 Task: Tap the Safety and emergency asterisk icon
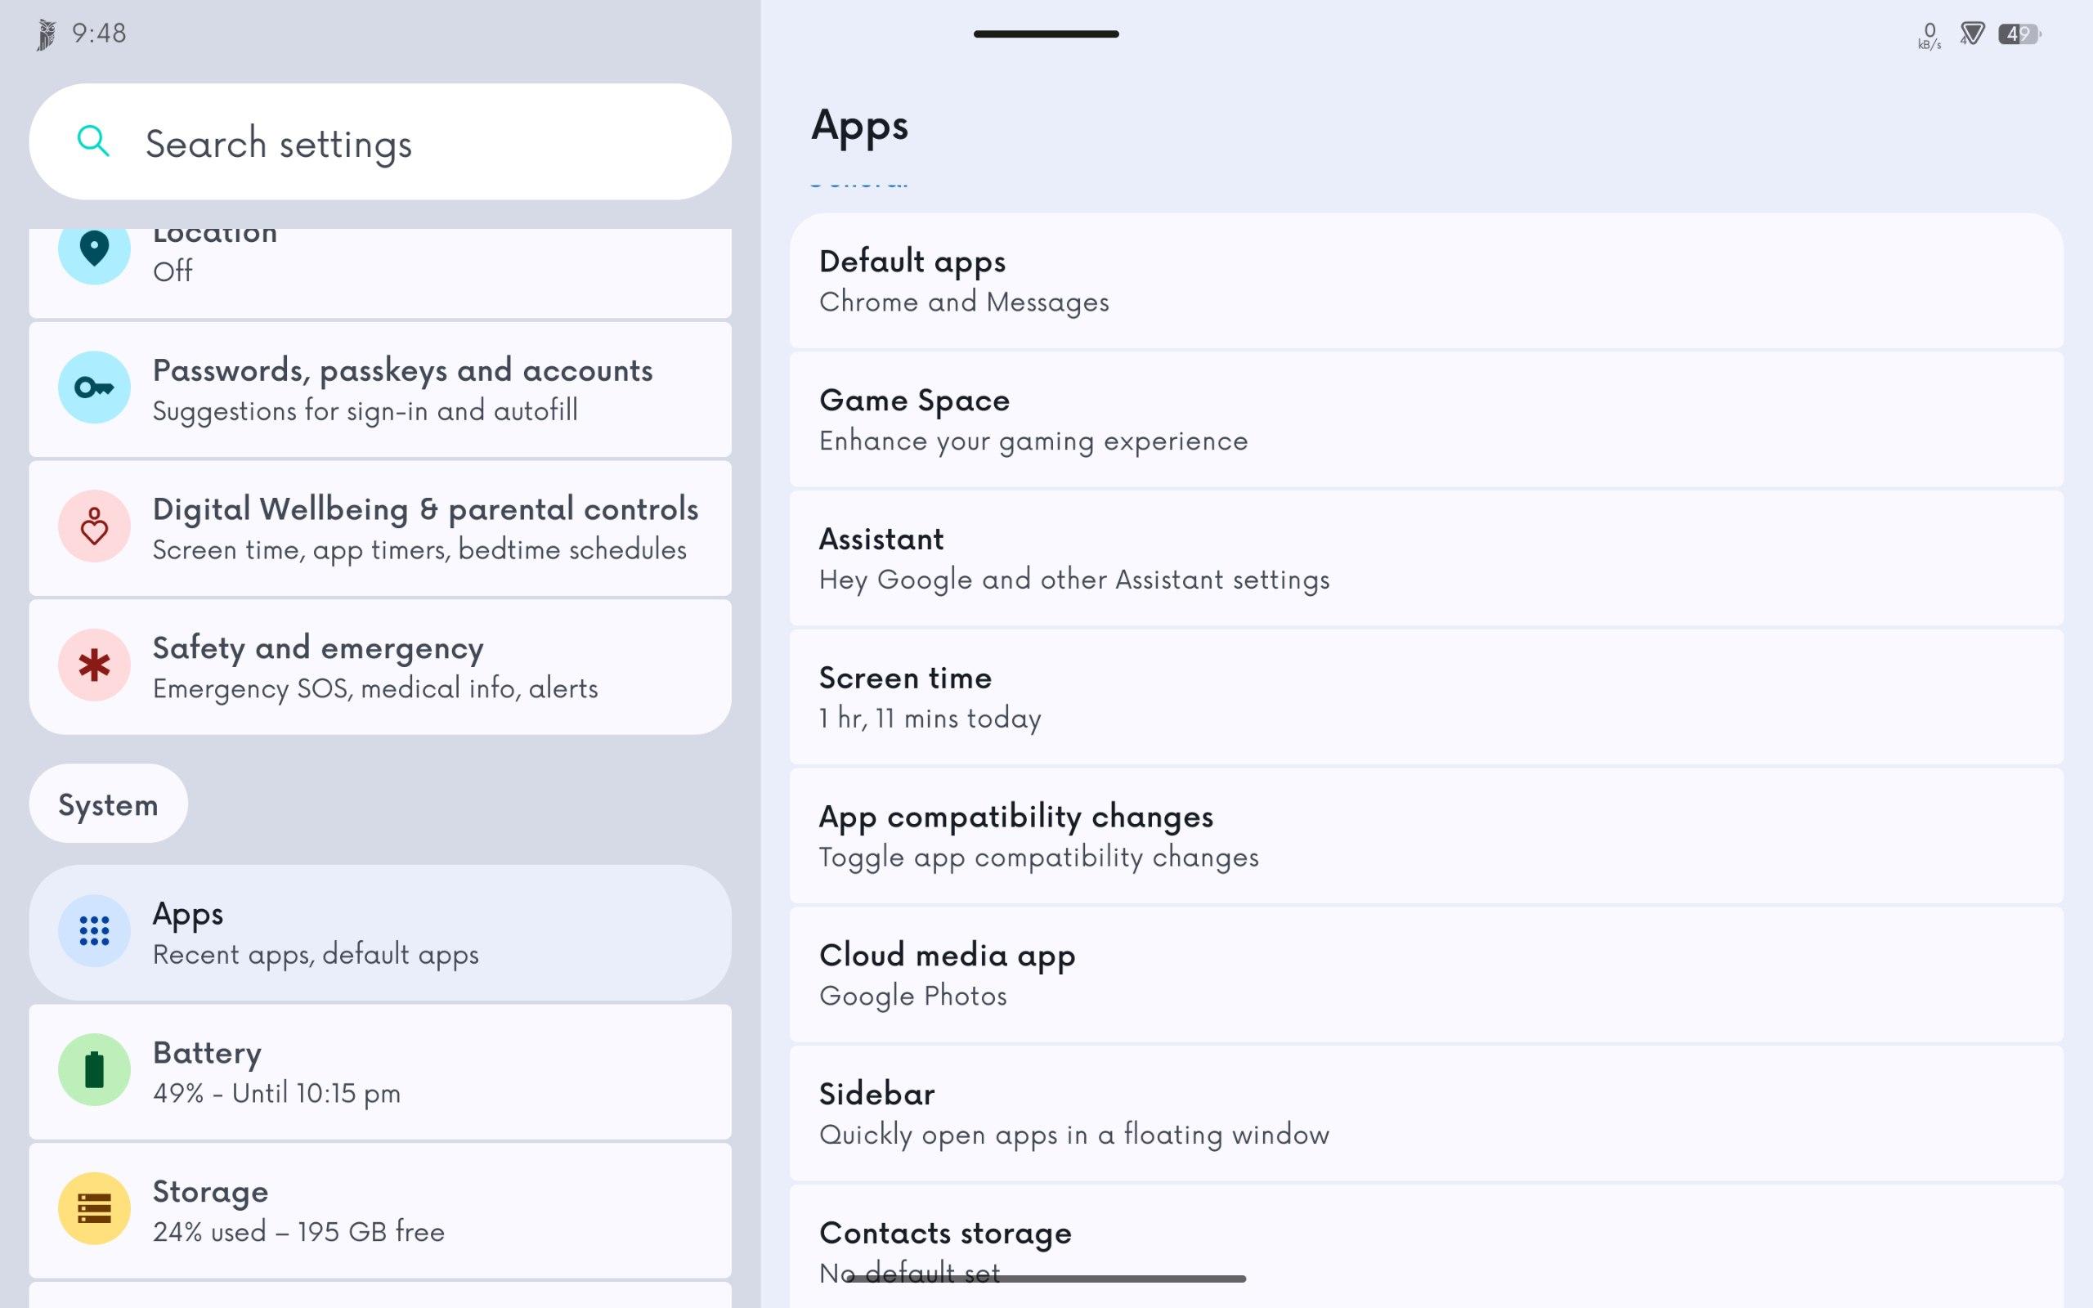tap(94, 665)
